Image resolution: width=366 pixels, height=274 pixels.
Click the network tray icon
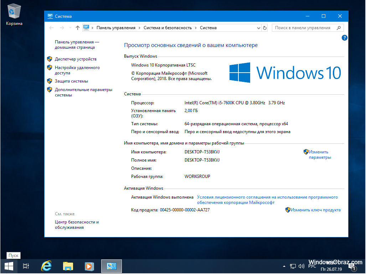tap(293, 266)
